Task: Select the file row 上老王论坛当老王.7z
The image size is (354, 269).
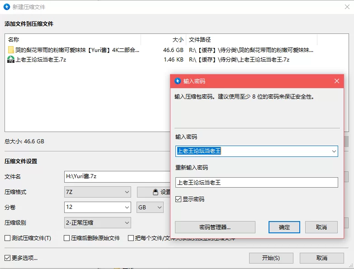Action: tap(177, 60)
